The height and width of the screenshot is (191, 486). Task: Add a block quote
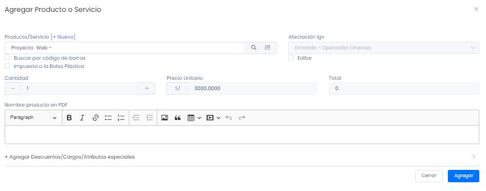(x=177, y=117)
